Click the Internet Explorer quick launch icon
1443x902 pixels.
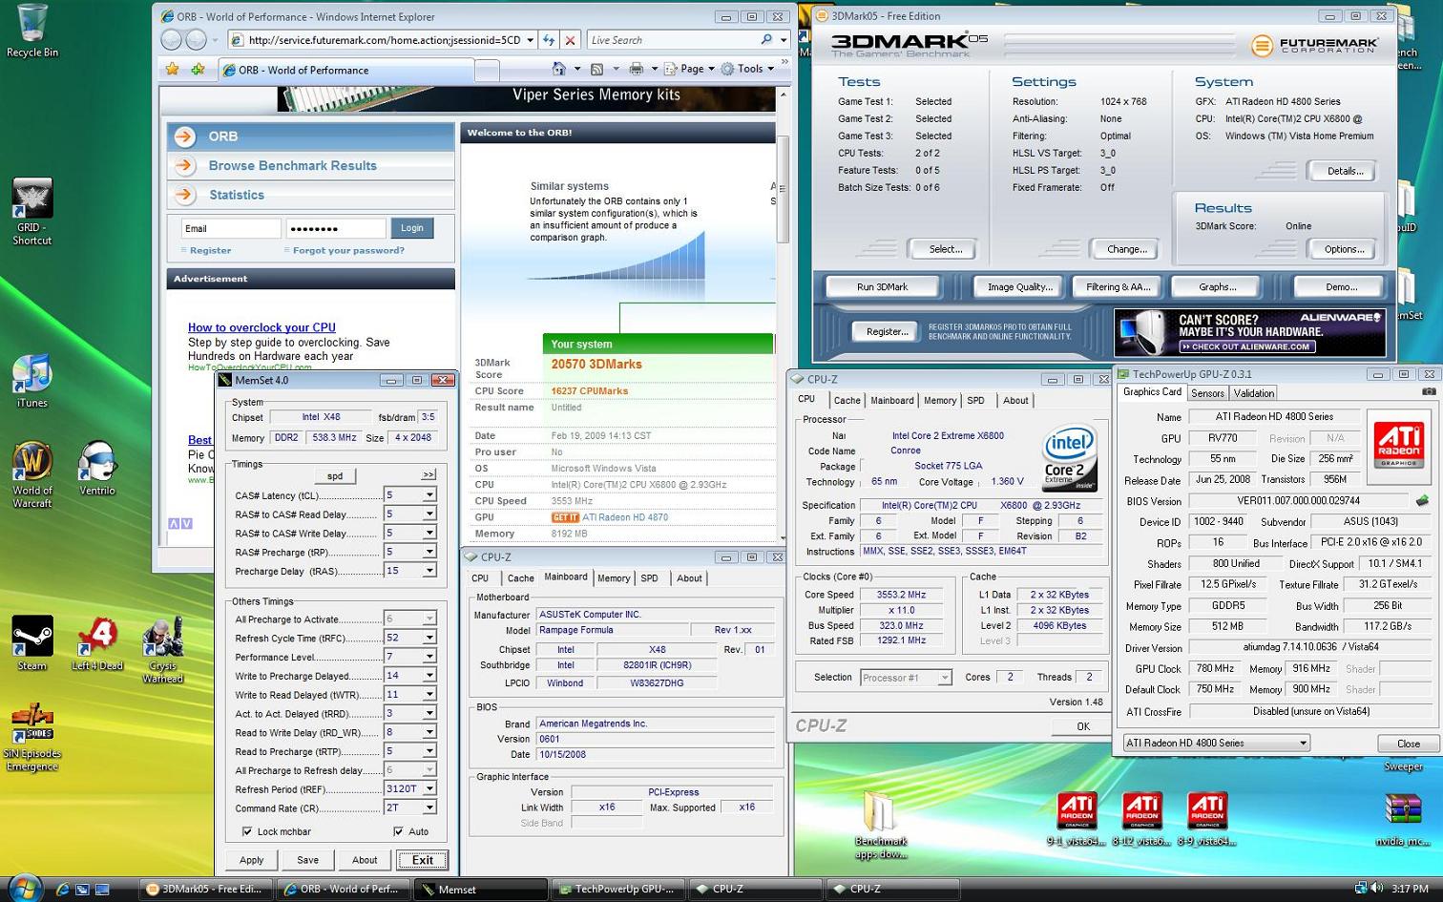tap(61, 889)
